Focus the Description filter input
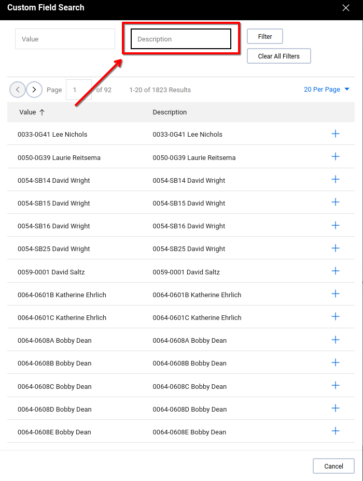363x481 pixels. click(181, 39)
